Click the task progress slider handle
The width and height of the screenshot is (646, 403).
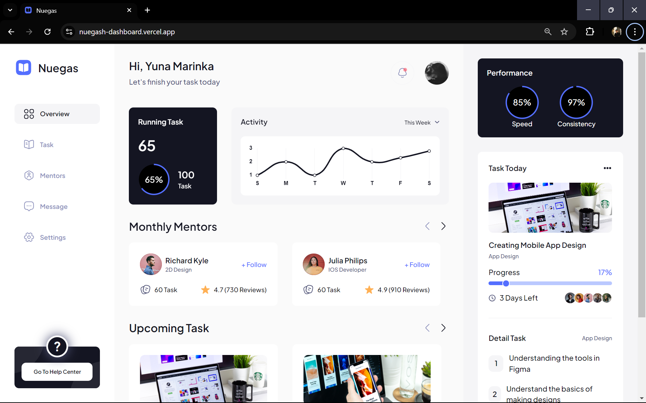coord(506,283)
